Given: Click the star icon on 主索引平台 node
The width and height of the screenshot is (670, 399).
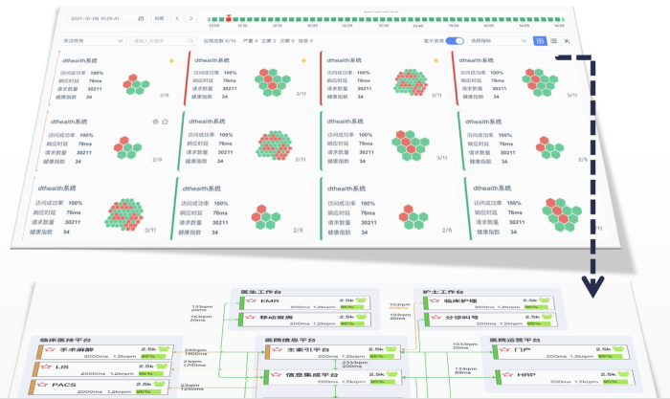Looking at the screenshot, I should click(x=277, y=349).
